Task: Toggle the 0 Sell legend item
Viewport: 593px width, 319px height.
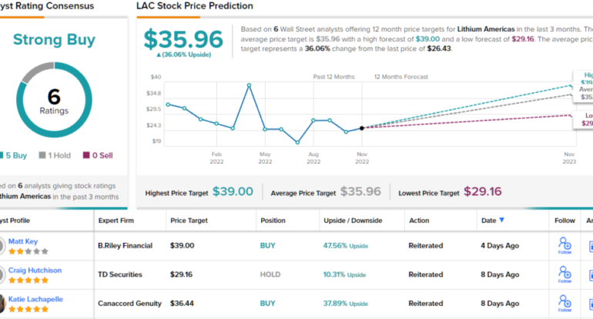Action: coord(95,155)
